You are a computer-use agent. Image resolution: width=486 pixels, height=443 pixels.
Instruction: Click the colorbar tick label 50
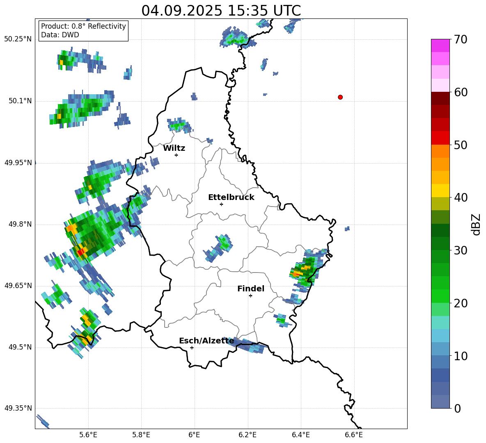(x=461, y=145)
